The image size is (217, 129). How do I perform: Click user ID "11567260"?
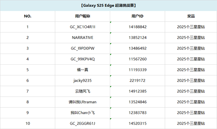click(138, 59)
